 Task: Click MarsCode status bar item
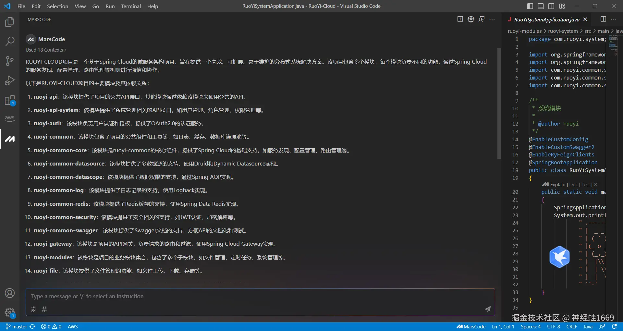click(x=471, y=326)
